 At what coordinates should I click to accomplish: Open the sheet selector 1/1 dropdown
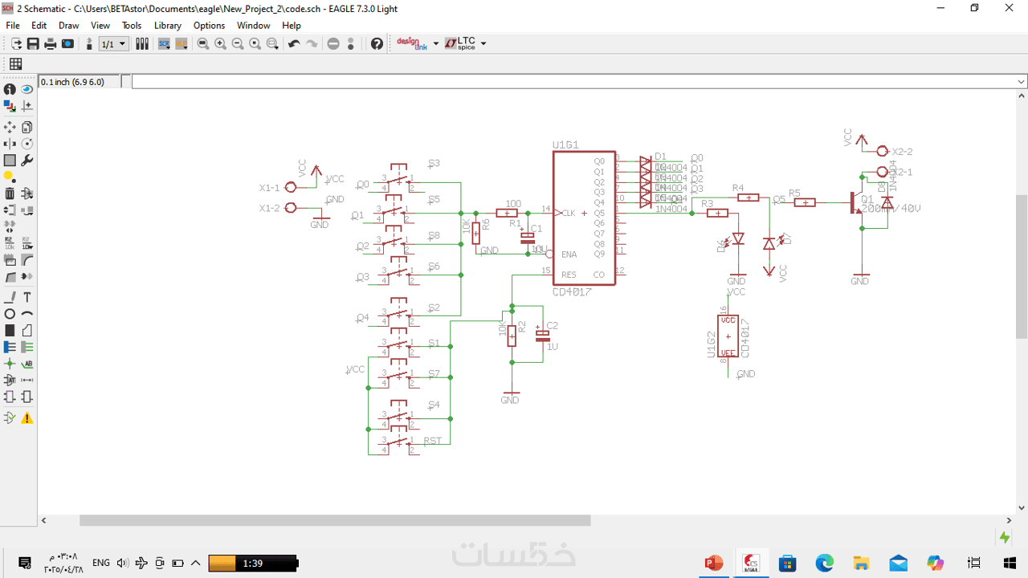(113, 43)
